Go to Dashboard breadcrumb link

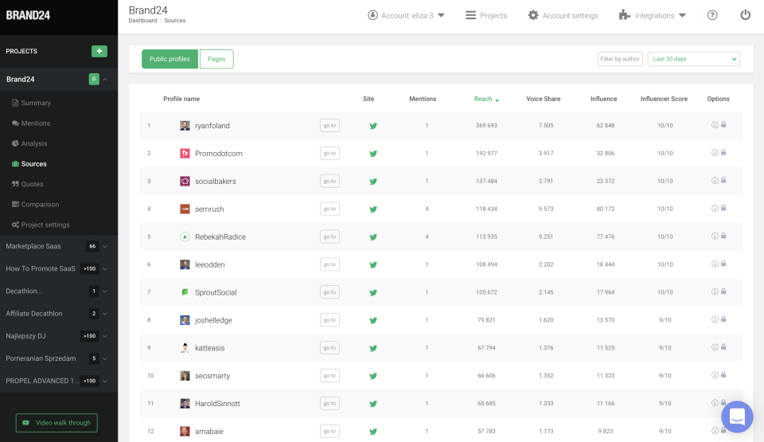point(142,21)
